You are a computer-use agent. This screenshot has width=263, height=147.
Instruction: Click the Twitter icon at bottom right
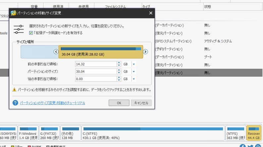pyautogui.click(x=251, y=146)
